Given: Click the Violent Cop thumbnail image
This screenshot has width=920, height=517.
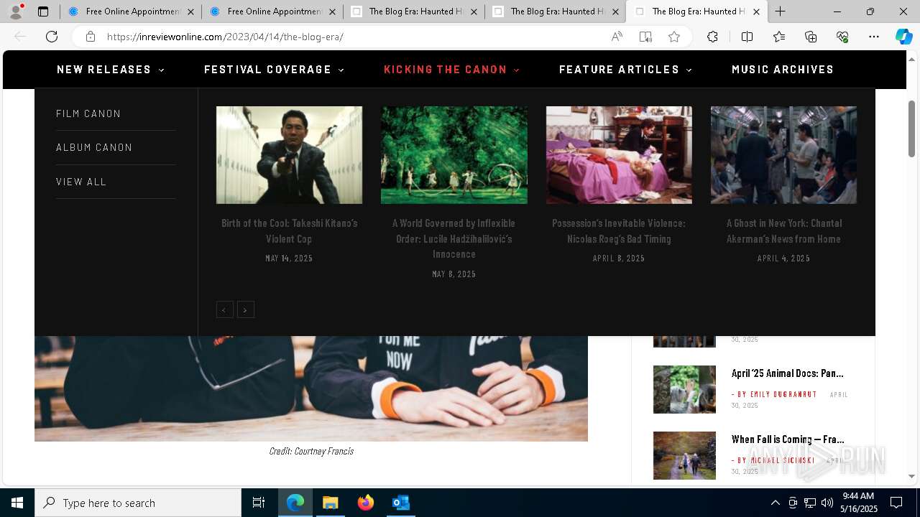Looking at the screenshot, I should tap(289, 155).
